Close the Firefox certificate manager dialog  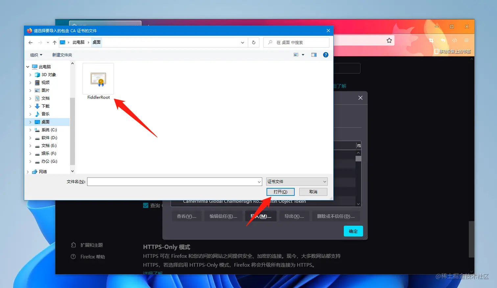[x=360, y=98]
